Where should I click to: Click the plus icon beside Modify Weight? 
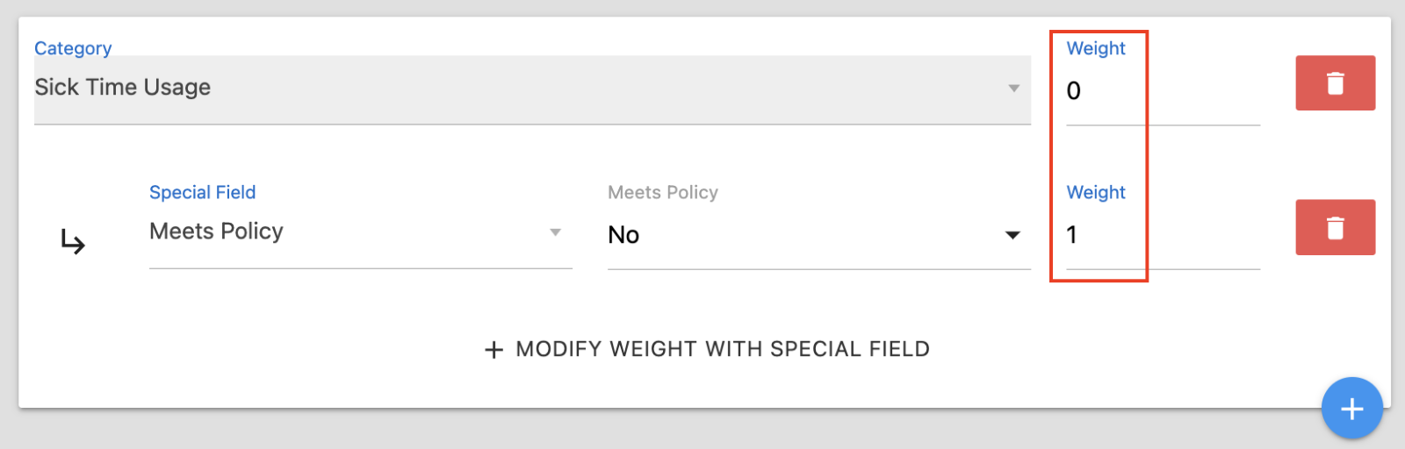(x=494, y=350)
